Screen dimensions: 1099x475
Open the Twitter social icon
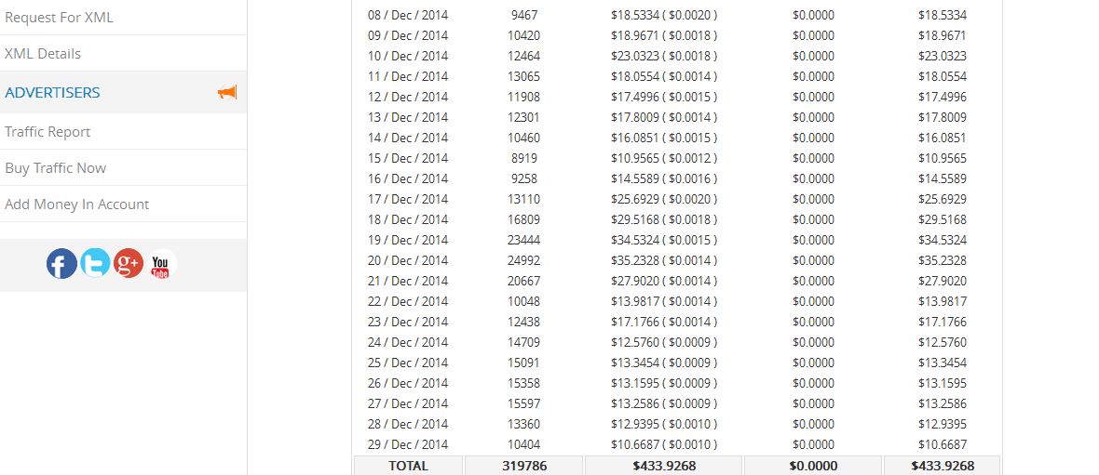coord(95,265)
